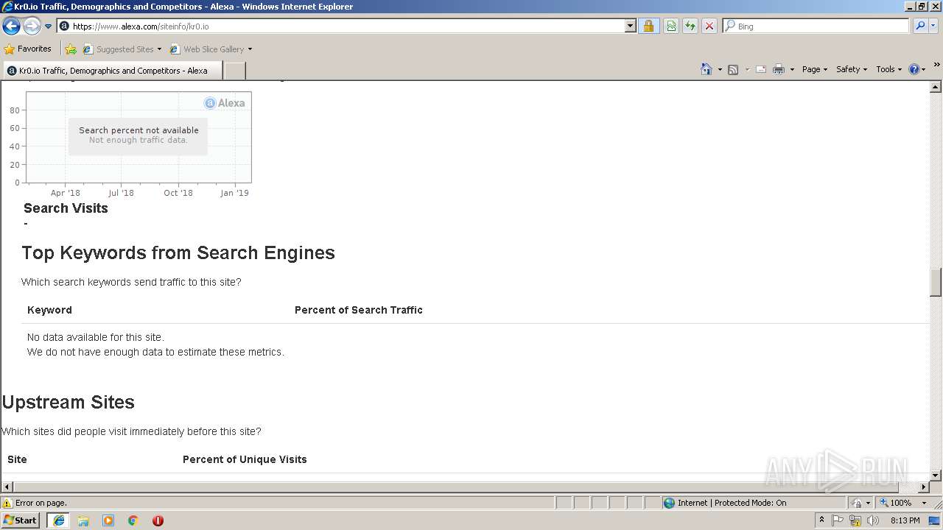Screen dimensions: 943x530
Task: Print the page using the printer icon
Action: click(779, 69)
